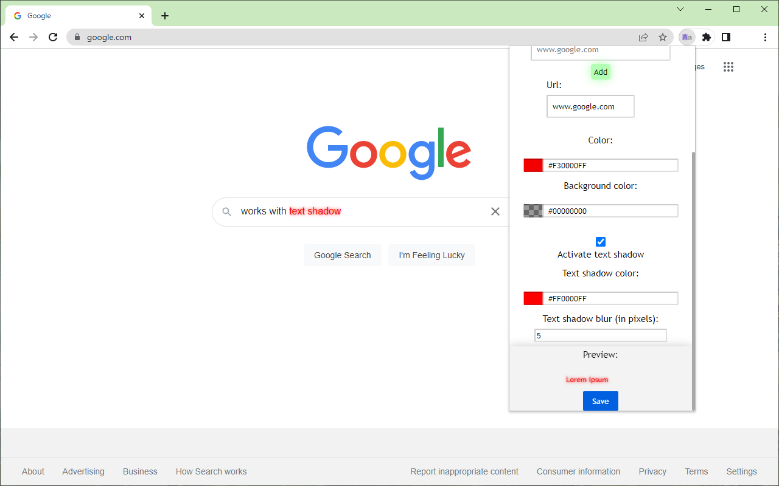The width and height of the screenshot is (779, 486).
Task: Open the browser tab search chevron
Action: point(680,9)
